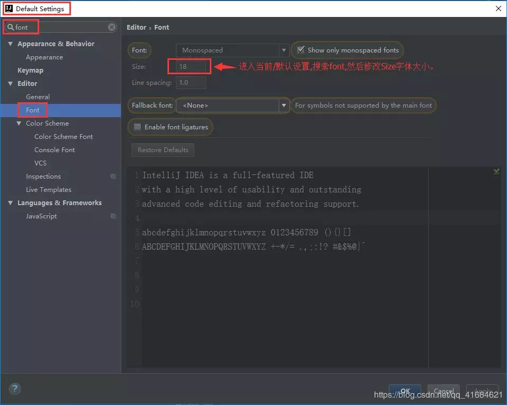The image size is (507, 405).
Task: Click preview line 'advanced code editing and refactoring support.'
Action: pyautogui.click(x=251, y=204)
